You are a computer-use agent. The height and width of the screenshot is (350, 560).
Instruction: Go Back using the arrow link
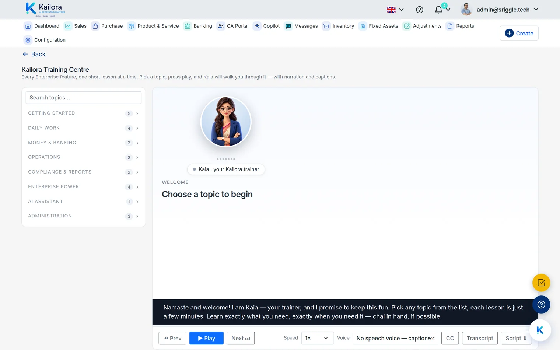34,54
